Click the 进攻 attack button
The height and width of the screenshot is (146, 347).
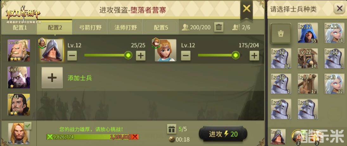[x=223, y=134]
